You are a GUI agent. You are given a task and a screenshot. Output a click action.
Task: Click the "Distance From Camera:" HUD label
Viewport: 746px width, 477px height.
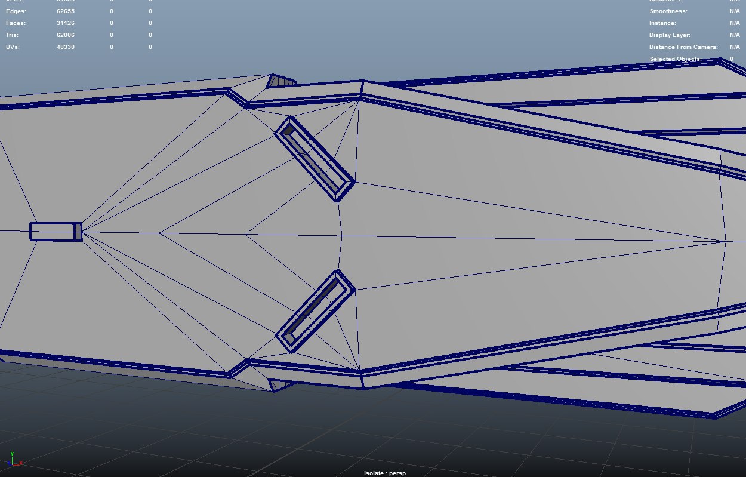click(x=683, y=47)
